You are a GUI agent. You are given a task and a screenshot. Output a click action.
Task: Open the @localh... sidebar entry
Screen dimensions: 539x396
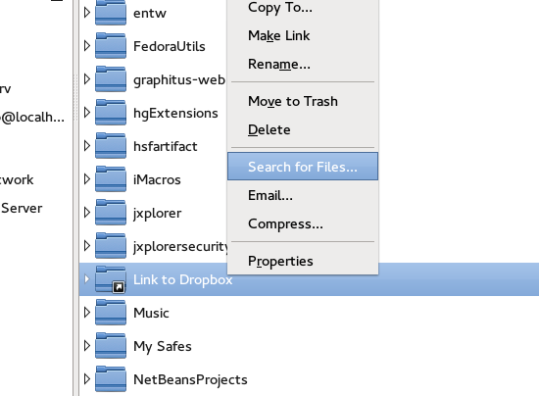point(32,118)
